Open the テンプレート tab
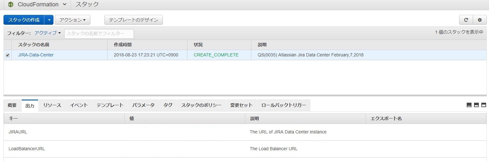This screenshot has height=161, width=489. pyautogui.click(x=110, y=105)
